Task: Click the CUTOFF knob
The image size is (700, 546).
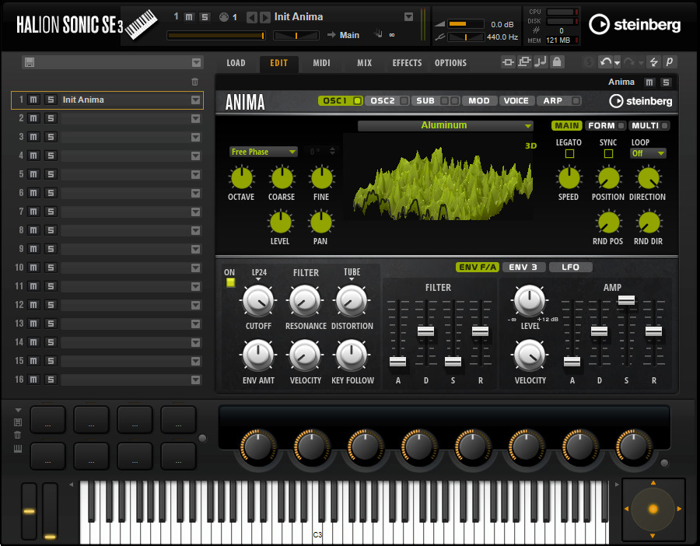Action: click(x=258, y=300)
